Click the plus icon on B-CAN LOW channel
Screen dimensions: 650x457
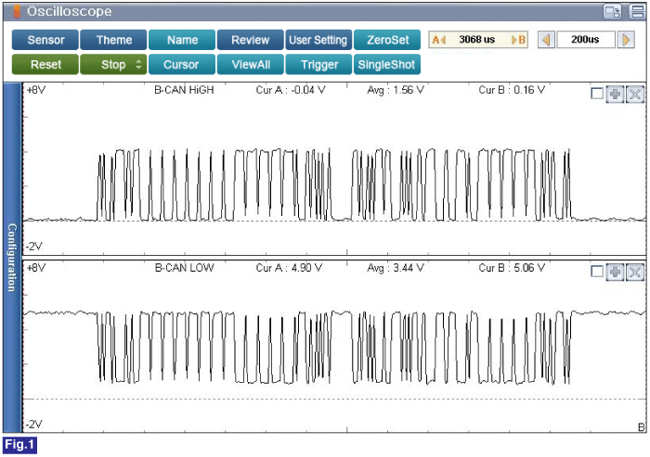[615, 272]
